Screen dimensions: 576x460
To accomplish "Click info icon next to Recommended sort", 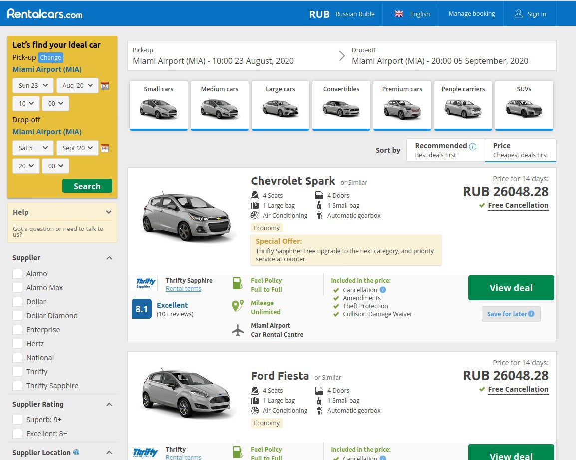I will [473, 147].
